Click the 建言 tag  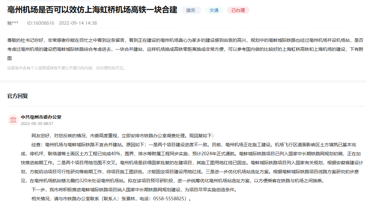click(191, 10)
